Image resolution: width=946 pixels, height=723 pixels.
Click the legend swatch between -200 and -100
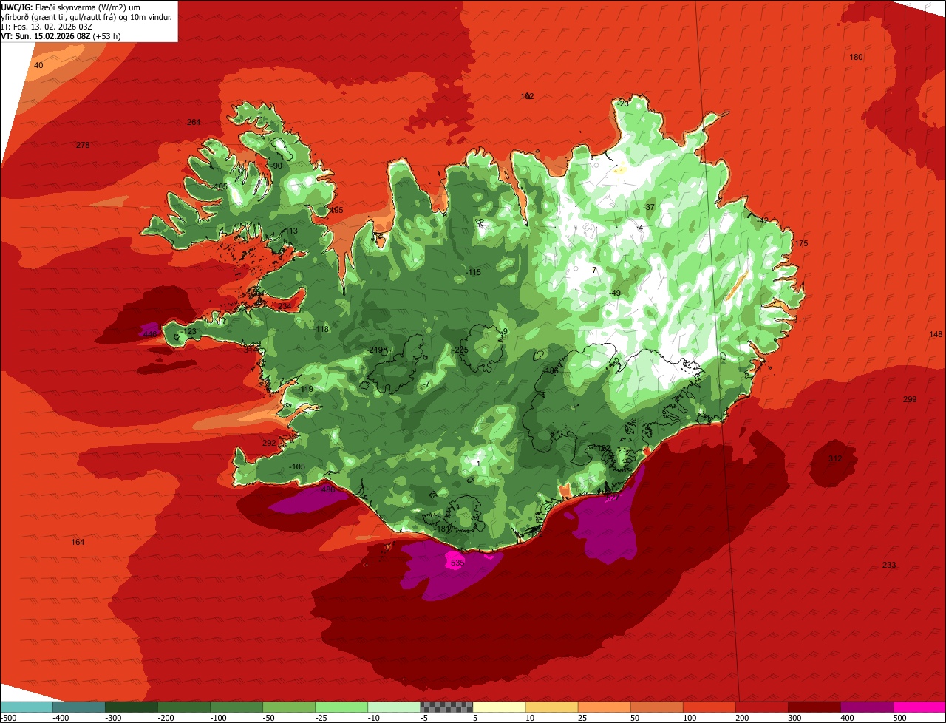tap(184, 707)
